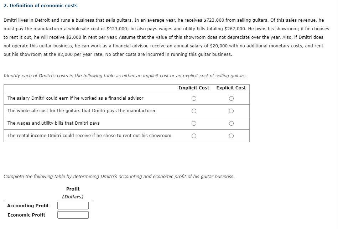Image resolution: width=338 pixels, height=229 pixels.
Task: Click the Accounting Profit label
Action: [28, 206]
